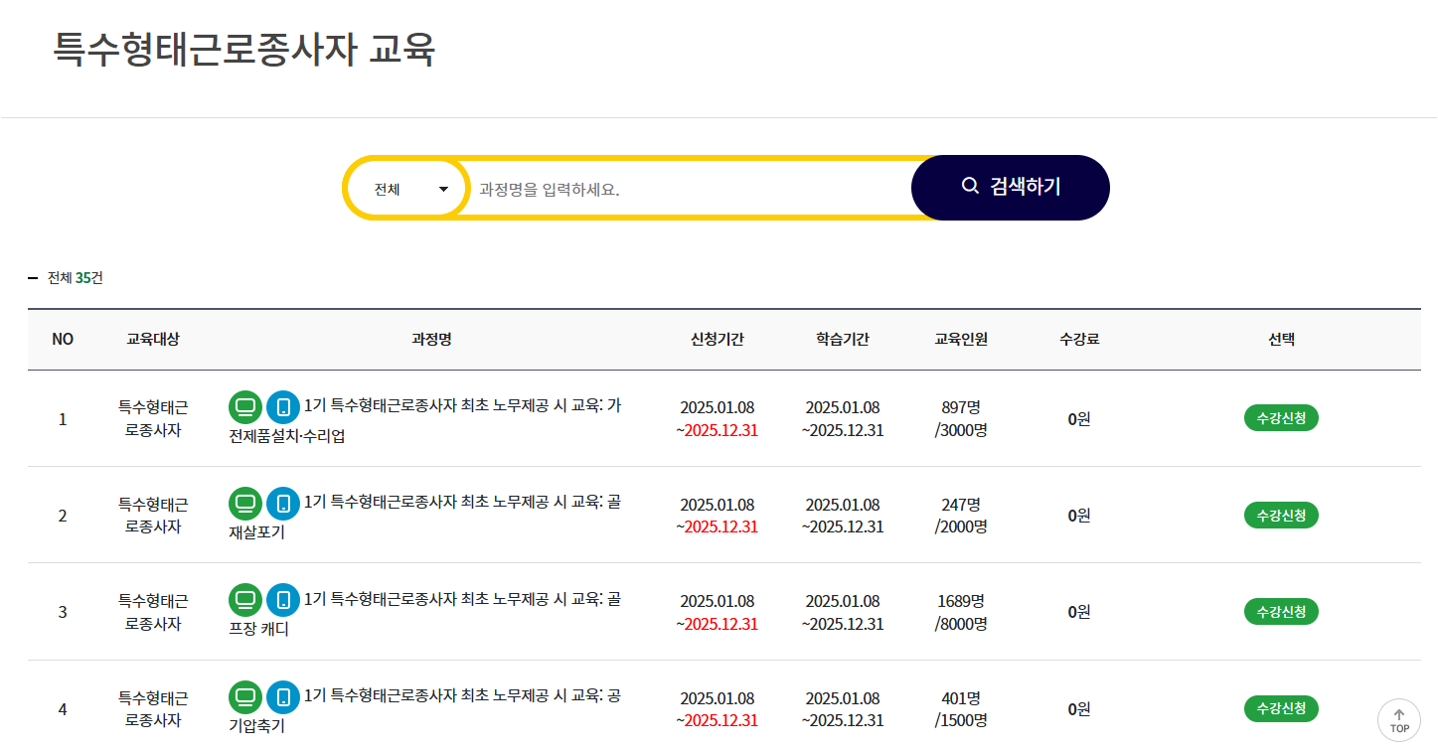Click 수강신청 for 골프장 캐디 course

pyautogui.click(x=1281, y=612)
